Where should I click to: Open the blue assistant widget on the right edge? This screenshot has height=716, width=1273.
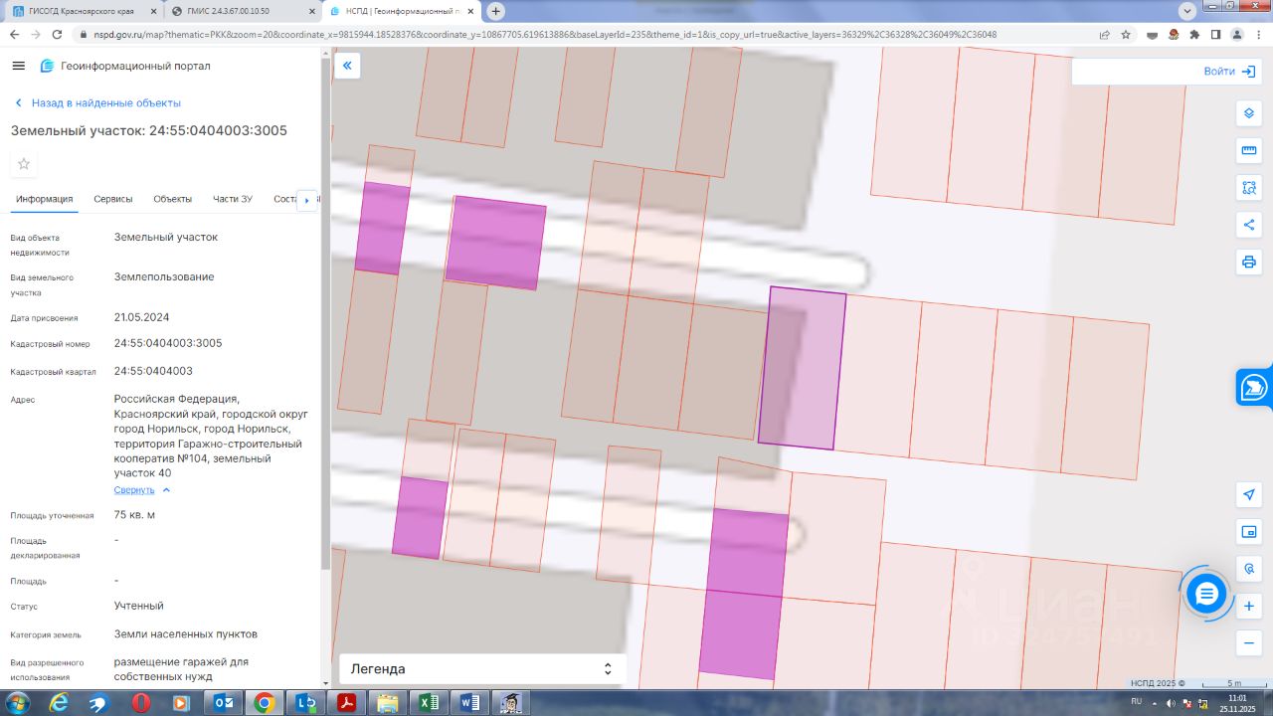(x=1254, y=387)
